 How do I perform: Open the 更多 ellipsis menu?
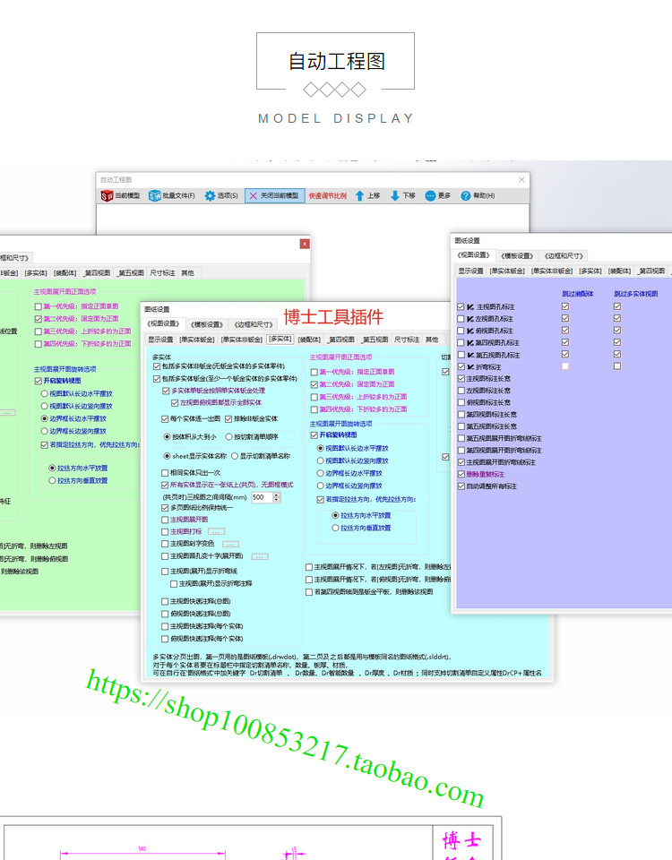[x=438, y=196]
